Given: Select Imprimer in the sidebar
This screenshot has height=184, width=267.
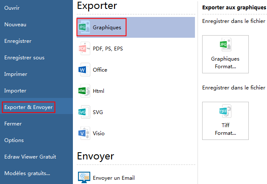Looking at the screenshot, I should (x=16, y=74).
